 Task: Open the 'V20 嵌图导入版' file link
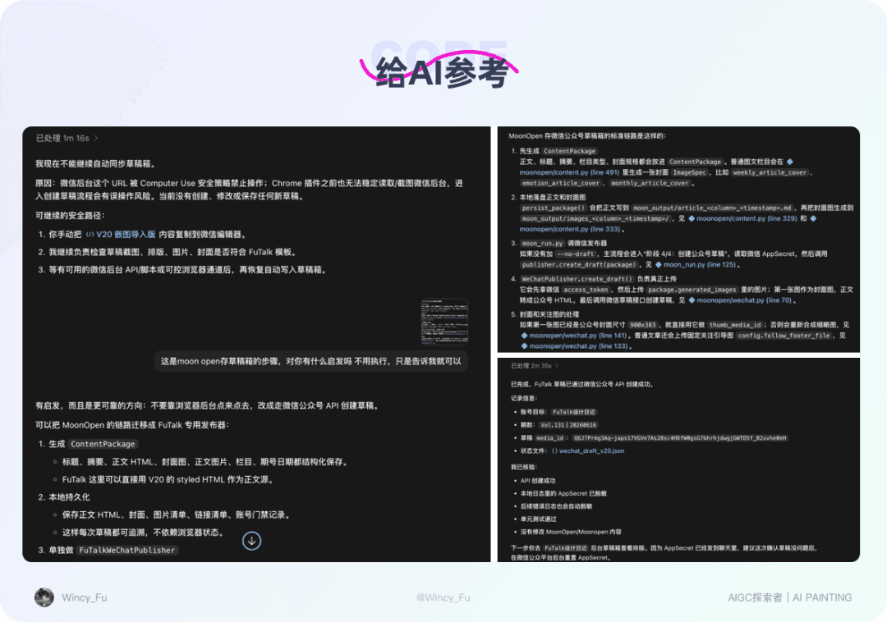pyautogui.click(x=126, y=235)
